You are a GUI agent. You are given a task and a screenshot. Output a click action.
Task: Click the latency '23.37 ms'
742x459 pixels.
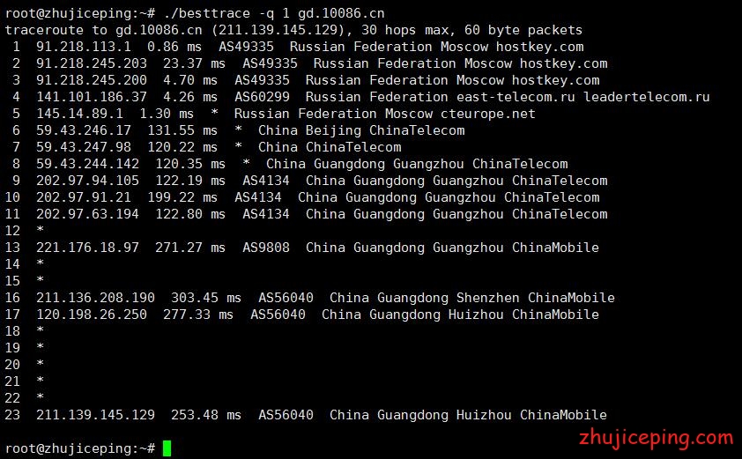click(194, 63)
